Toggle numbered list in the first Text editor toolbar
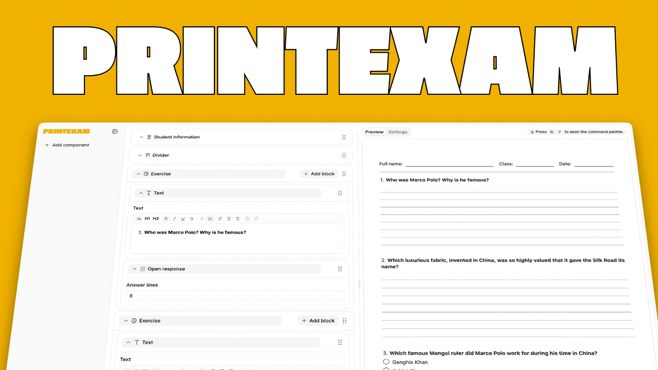This screenshot has width=658, height=370. pyautogui.click(x=210, y=219)
